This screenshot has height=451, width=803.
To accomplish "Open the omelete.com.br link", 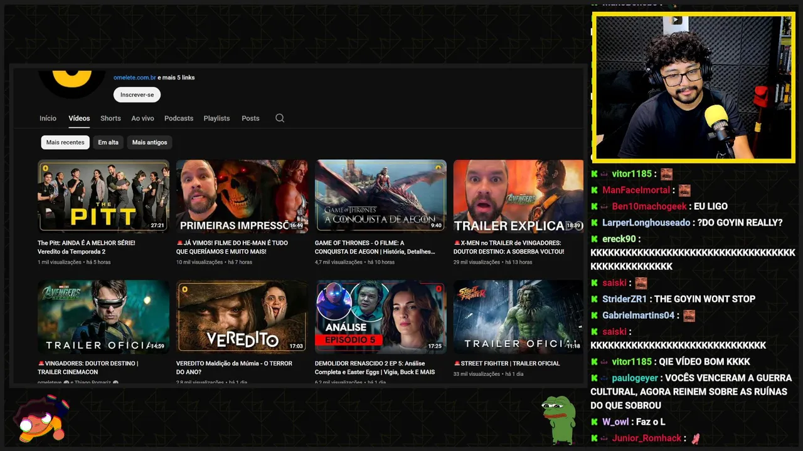I will pyautogui.click(x=135, y=78).
